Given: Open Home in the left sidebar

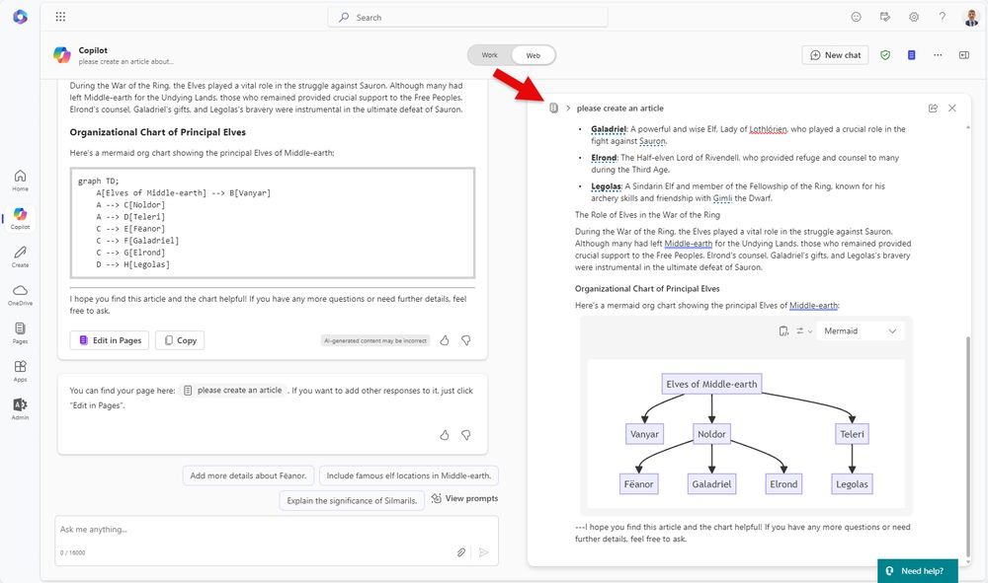Looking at the screenshot, I should pyautogui.click(x=20, y=180).
